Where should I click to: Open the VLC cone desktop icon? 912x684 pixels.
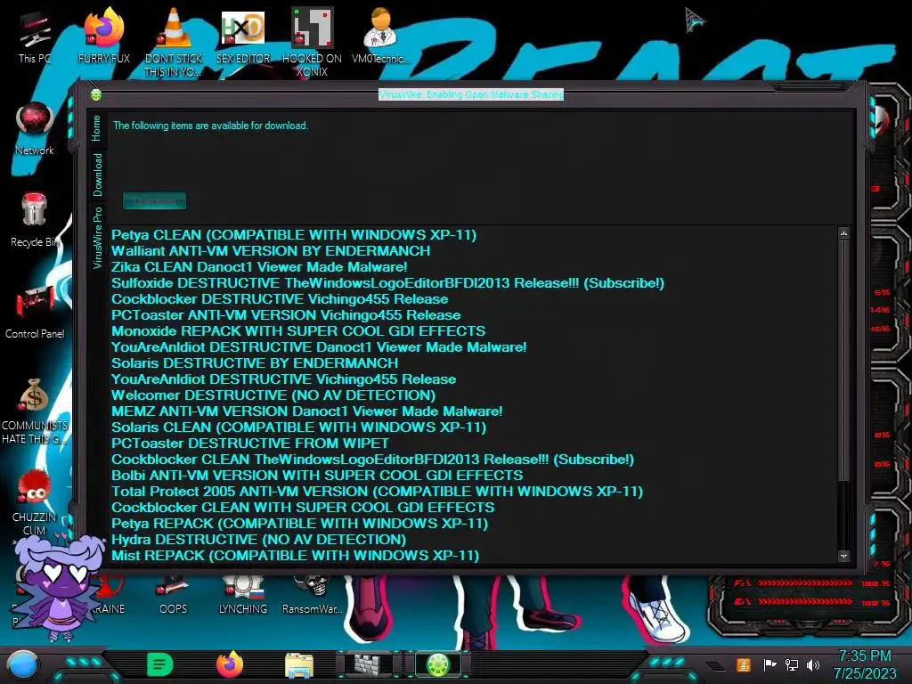(174, 42)
